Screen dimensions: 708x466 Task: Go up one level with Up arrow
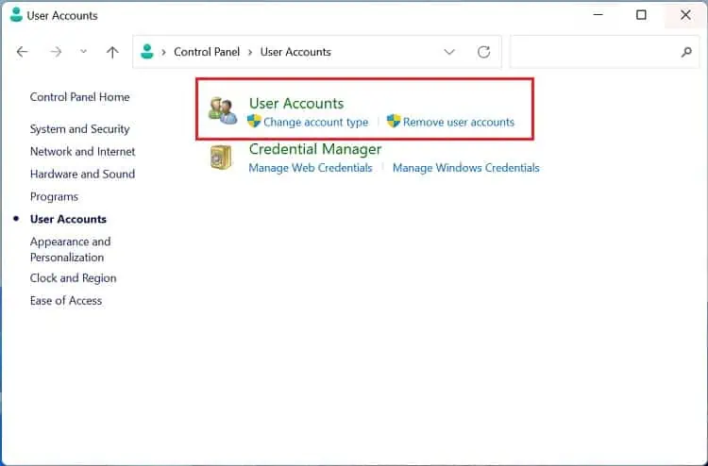[112, 52]
